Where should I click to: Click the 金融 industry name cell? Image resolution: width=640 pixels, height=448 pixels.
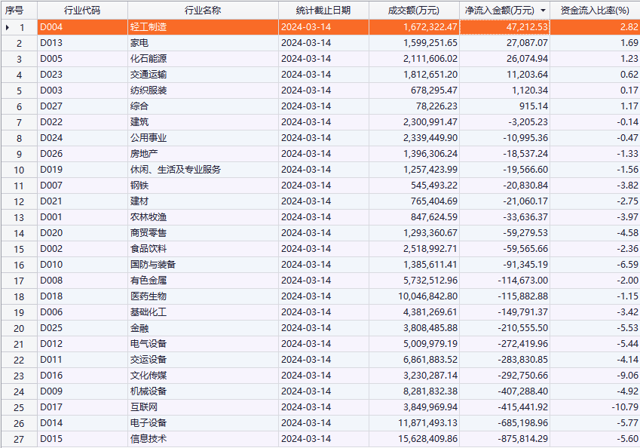[x=139, y=328]
